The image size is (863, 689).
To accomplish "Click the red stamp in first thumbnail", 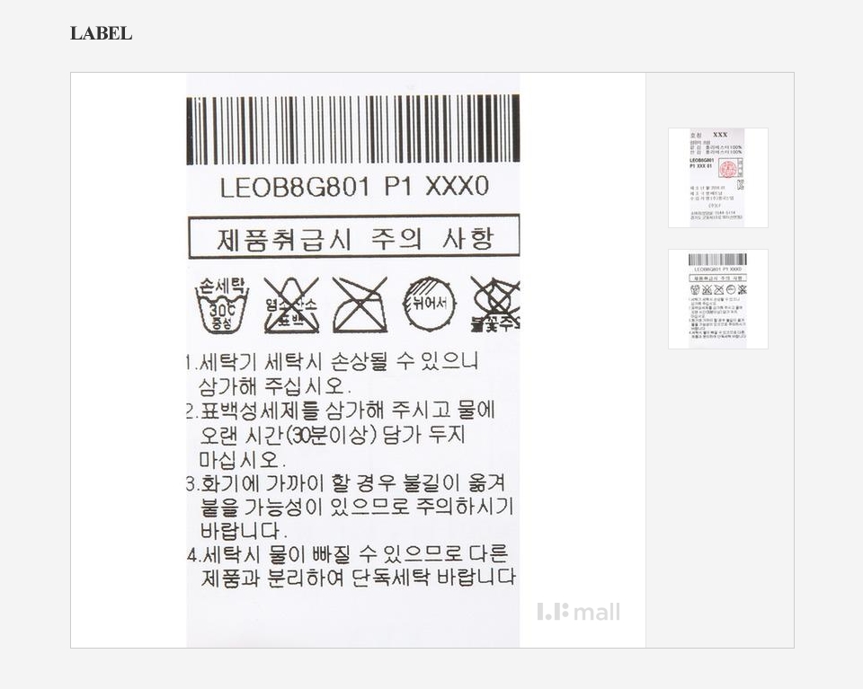I will (727, 169).
